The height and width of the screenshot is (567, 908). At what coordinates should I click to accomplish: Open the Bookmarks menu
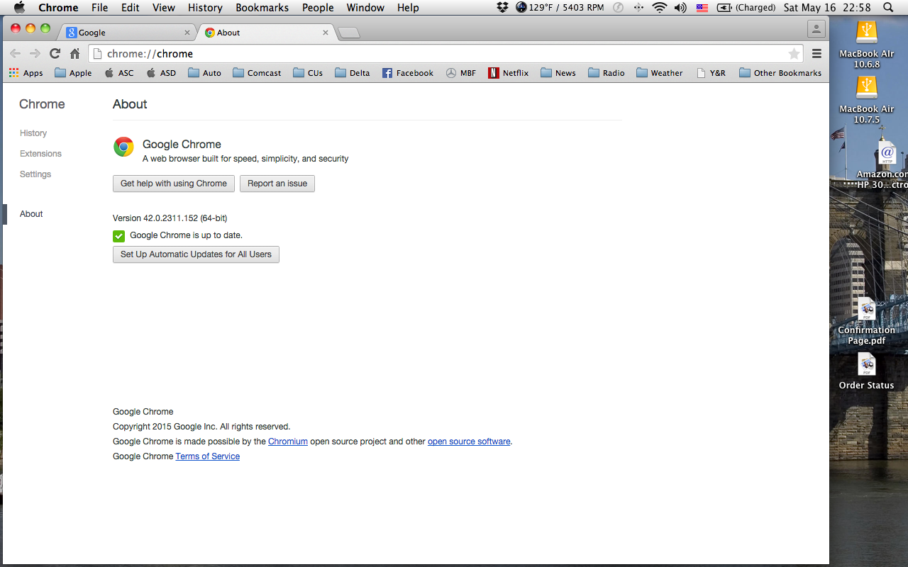[262, 8]
